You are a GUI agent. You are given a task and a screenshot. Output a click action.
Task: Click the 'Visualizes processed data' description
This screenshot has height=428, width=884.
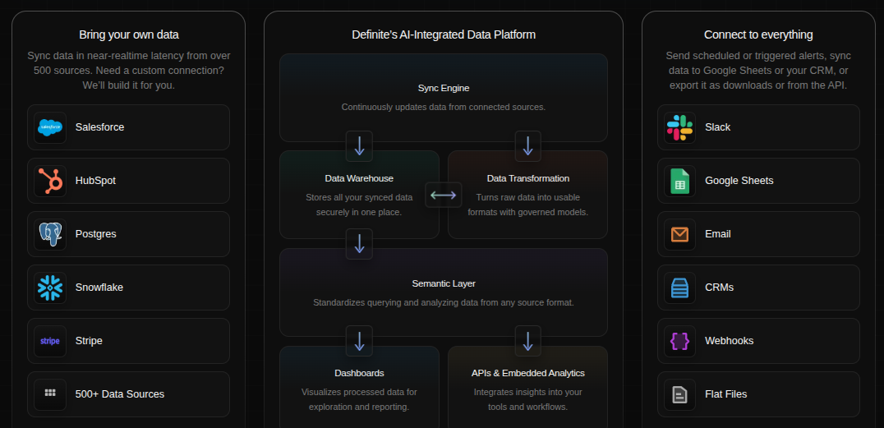[359, 400]
